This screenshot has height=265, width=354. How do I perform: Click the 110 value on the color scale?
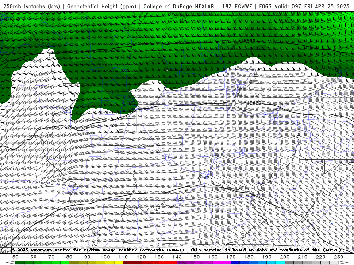[123, 257]
